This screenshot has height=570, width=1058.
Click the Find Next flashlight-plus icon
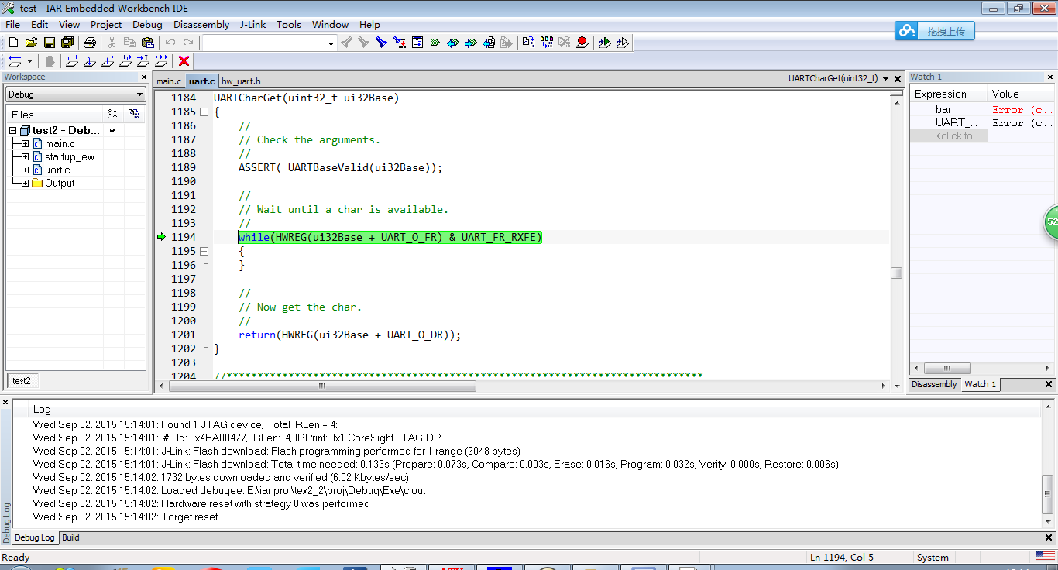point(381,43)
